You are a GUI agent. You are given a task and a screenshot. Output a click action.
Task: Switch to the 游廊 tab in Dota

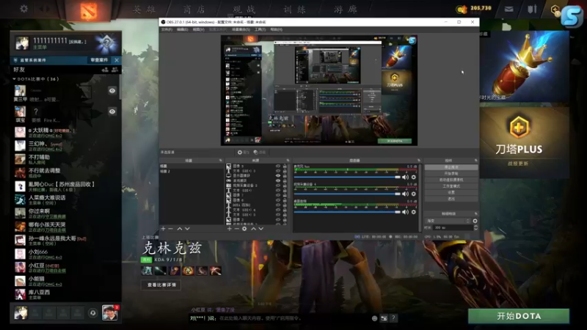345,10
